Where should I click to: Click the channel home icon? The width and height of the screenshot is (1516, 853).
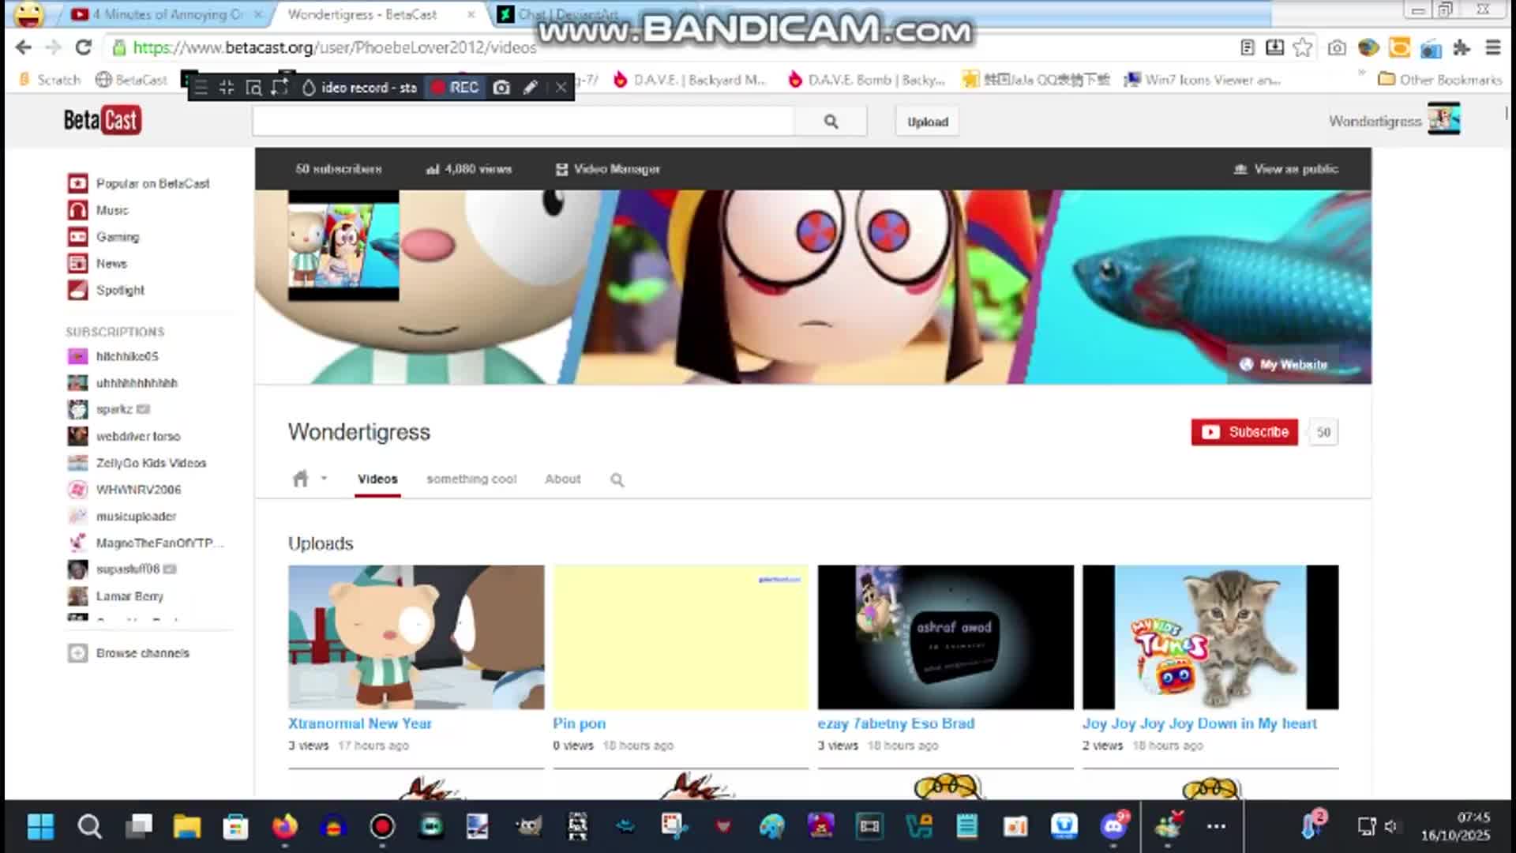300,479
